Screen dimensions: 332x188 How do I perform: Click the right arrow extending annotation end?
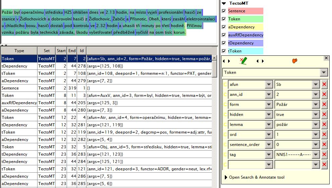[x=263, y=61]
